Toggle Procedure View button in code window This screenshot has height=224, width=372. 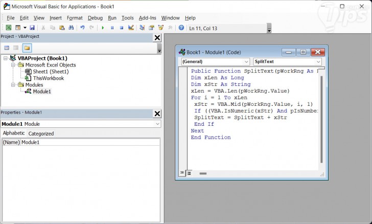click(x=182, y=173)
